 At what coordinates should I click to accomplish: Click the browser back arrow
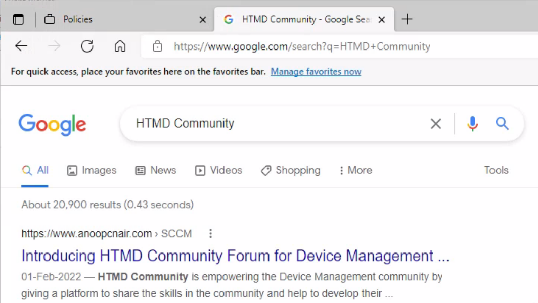(21, 46)
